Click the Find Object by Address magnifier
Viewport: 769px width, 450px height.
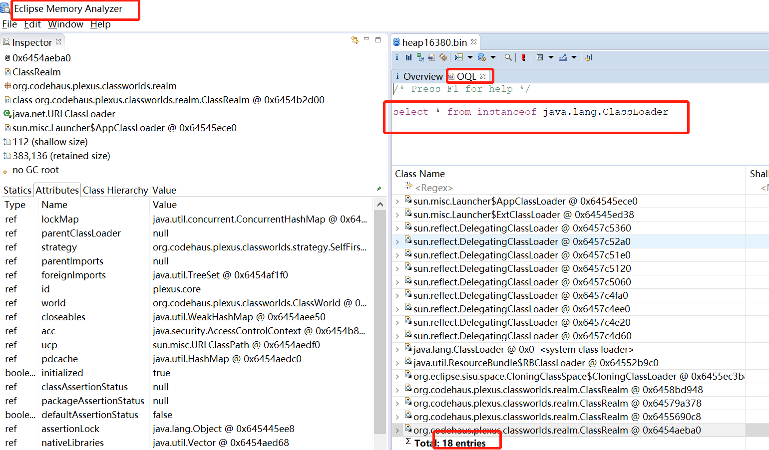click(508, 57)
